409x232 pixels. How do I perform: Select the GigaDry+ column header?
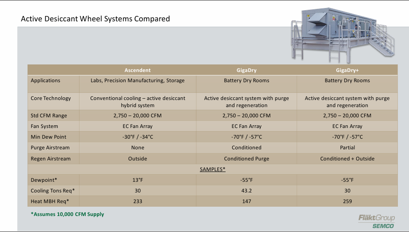click(347, 70)
